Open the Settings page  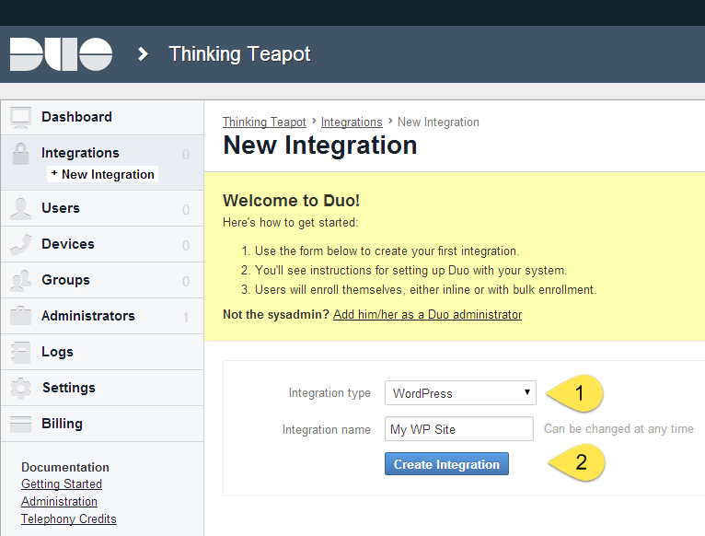(x=102, y=388)
